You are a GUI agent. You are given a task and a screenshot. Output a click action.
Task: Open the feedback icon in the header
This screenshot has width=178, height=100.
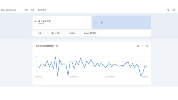174,10
